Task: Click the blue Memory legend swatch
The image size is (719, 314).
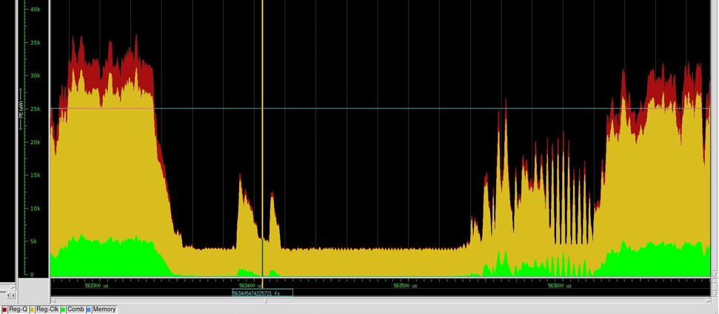Action: pos(89,310)
